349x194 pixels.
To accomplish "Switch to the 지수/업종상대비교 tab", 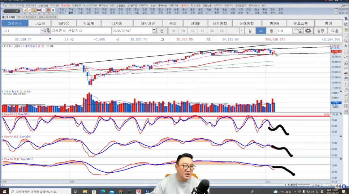I will tap(27, 17).
